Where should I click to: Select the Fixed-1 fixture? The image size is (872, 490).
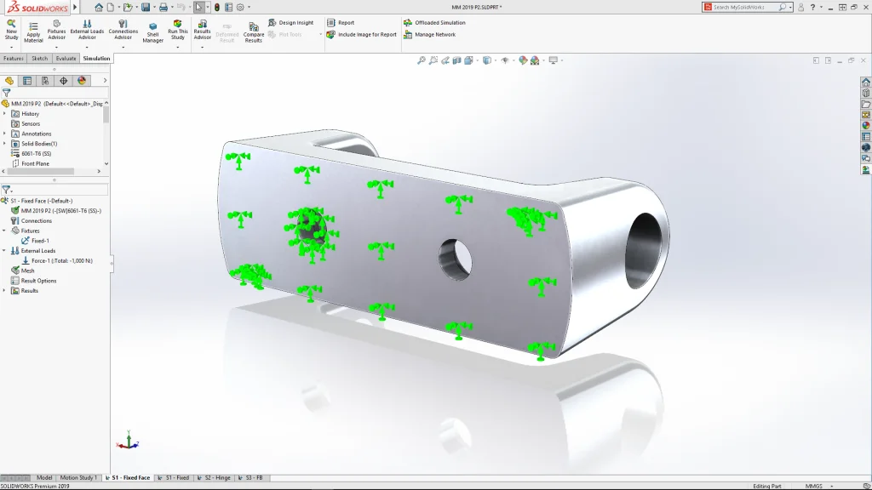pos(35,241)
